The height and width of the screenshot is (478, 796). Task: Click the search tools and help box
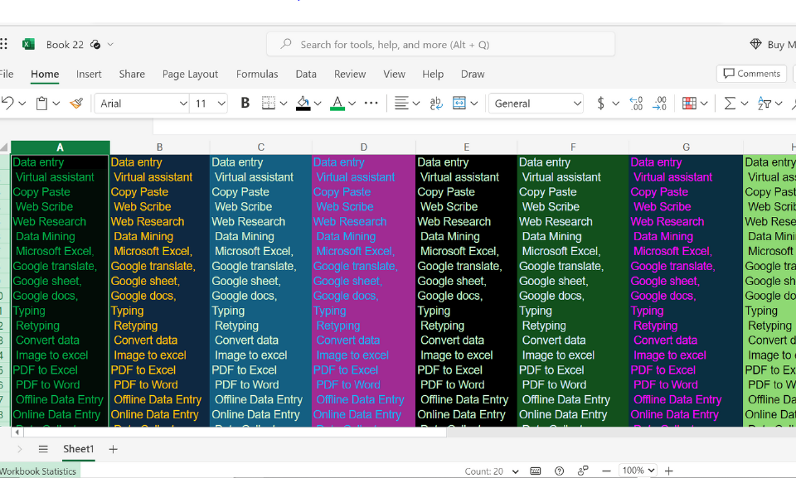coord(440,45)
